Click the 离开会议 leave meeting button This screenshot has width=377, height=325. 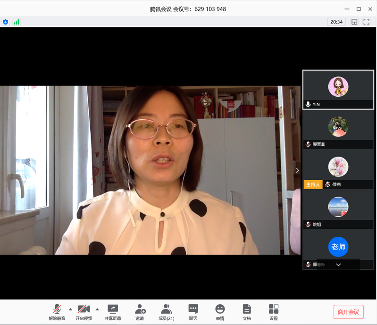click(x=348, y=312)
